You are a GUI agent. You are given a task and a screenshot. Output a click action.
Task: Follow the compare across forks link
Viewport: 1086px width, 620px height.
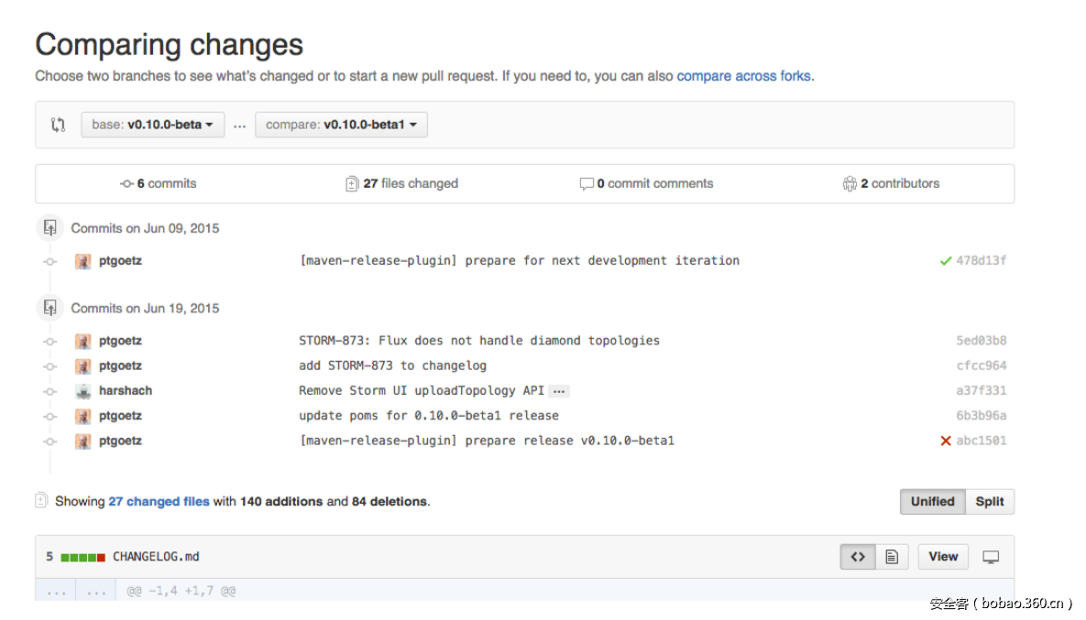point(743,76)
